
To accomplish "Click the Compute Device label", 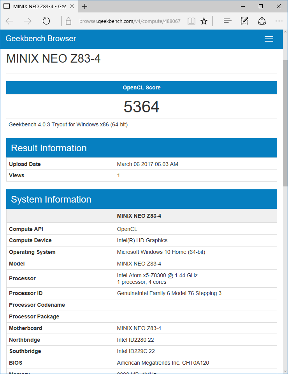I will click(x=30, y=240).
